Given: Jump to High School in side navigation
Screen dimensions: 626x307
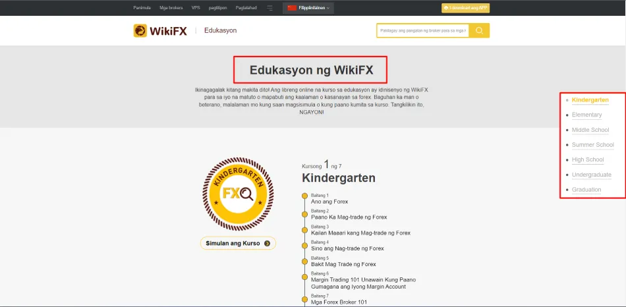Looking at the screenshot, I should 588,159.
